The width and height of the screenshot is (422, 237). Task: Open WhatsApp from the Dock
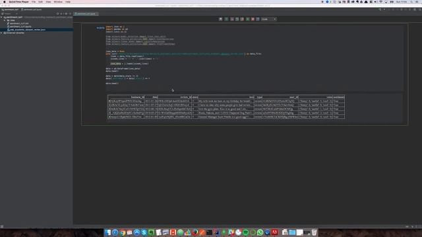(260, 232)
